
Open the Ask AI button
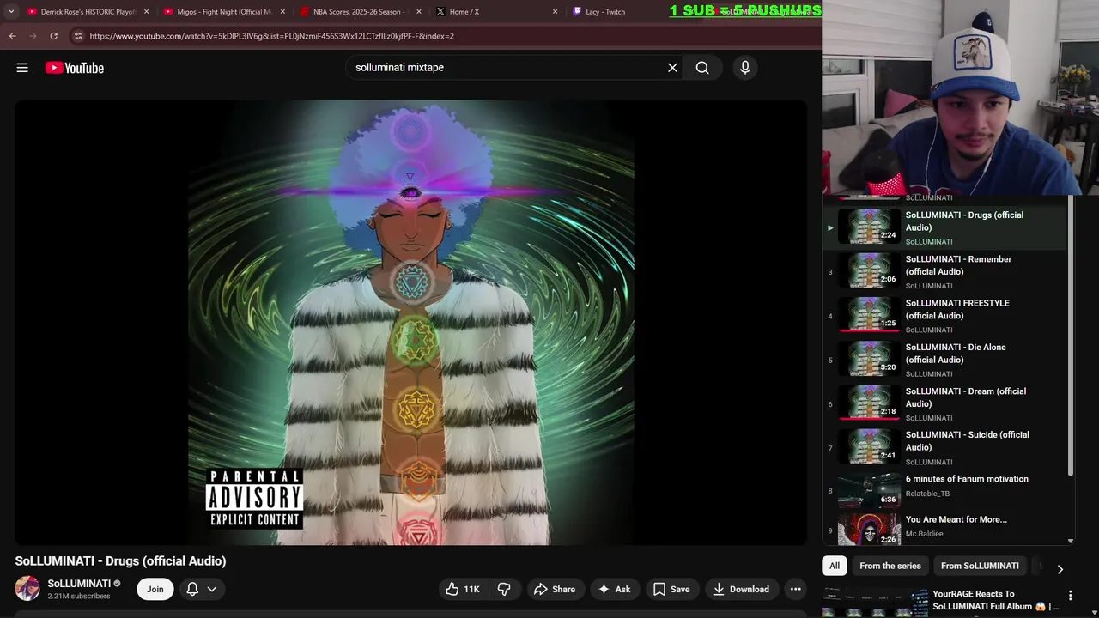(614, 589)
